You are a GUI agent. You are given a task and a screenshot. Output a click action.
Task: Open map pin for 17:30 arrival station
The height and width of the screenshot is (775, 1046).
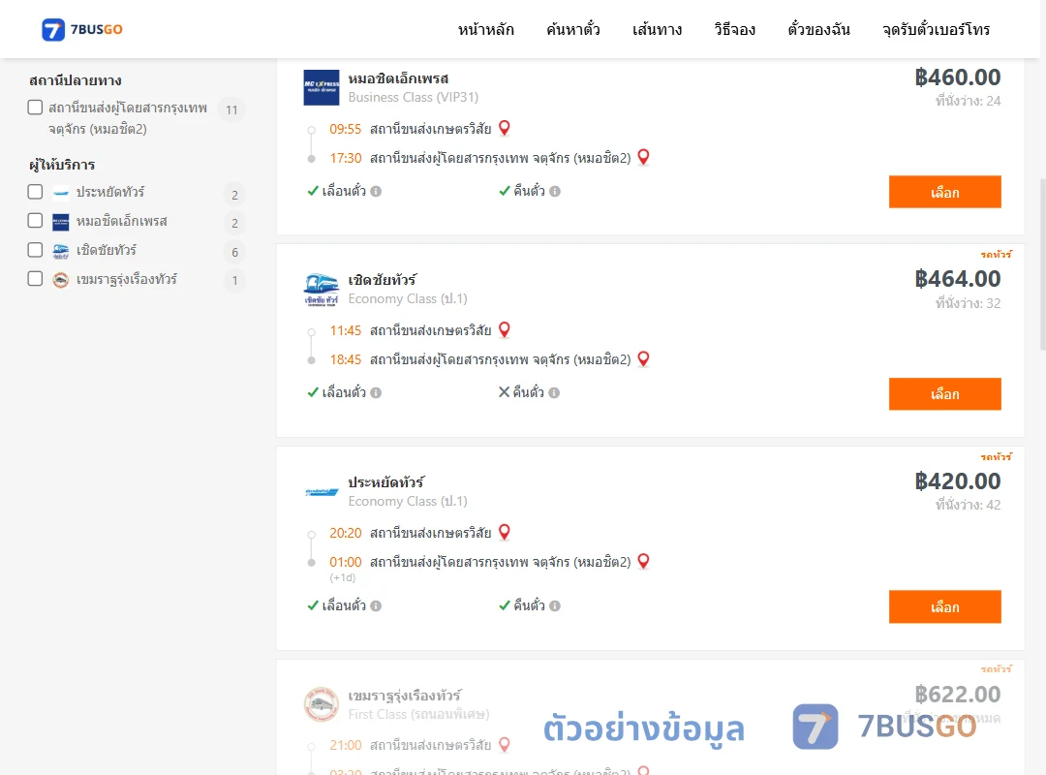643,157
